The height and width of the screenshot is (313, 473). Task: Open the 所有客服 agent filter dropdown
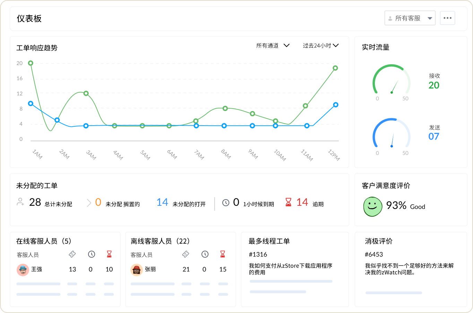pyautogui.click(x=410, y=18)
